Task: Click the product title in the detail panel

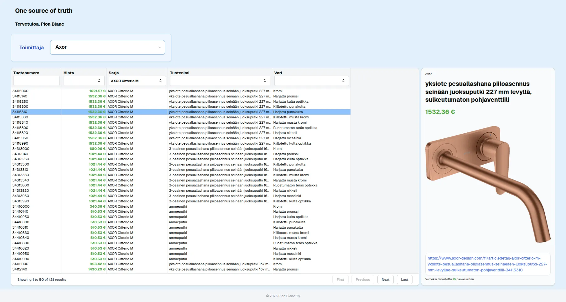Action: point(478,92)
